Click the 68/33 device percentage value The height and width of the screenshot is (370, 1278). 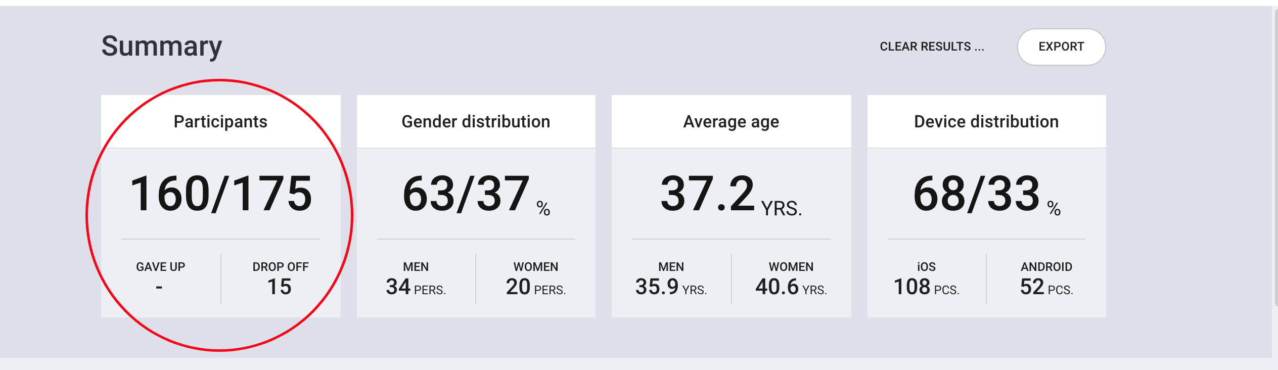click(986, 194)
